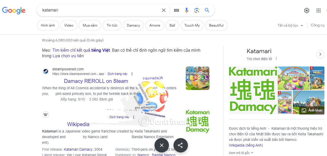This screenshot has height=156, width=327.
Task: Click the Steam store URL breadcrumb
Action: pyautogui.click(x=78, y=74)
